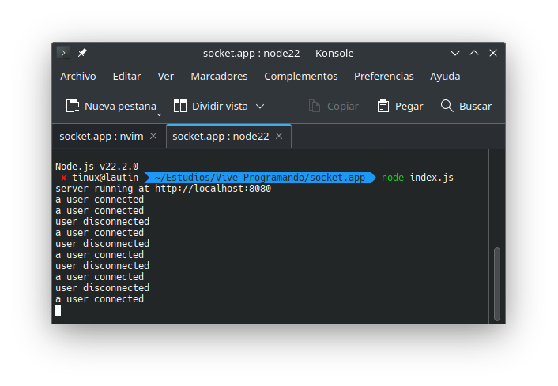The width and height of the screenshot is (558, 386).
Task: Open the Ayuda menu
Action: coord(445,77)
